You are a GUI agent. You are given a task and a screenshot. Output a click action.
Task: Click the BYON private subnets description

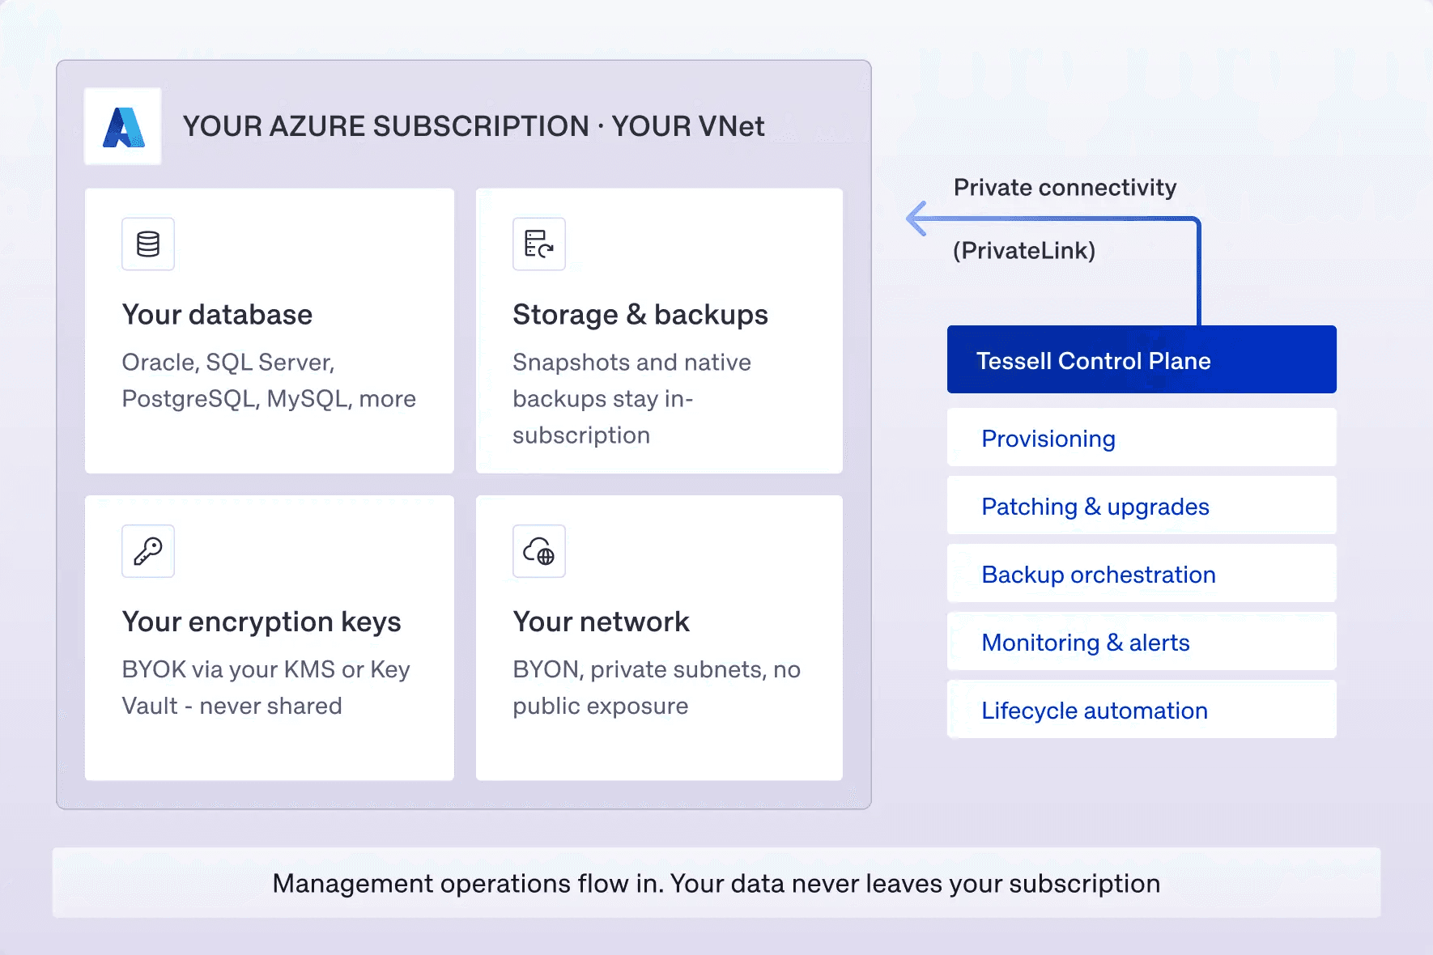click(657, 687)
